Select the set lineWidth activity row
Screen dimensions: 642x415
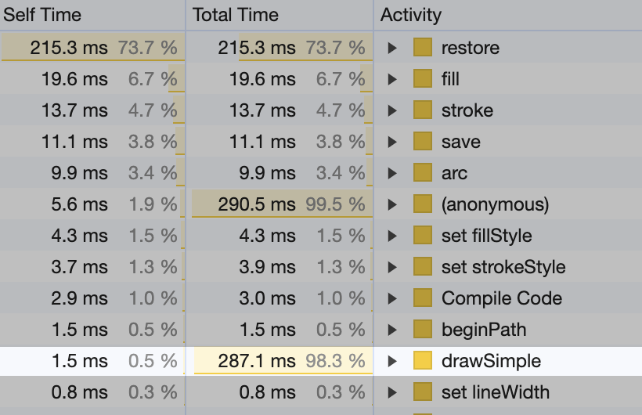(495, 392)
